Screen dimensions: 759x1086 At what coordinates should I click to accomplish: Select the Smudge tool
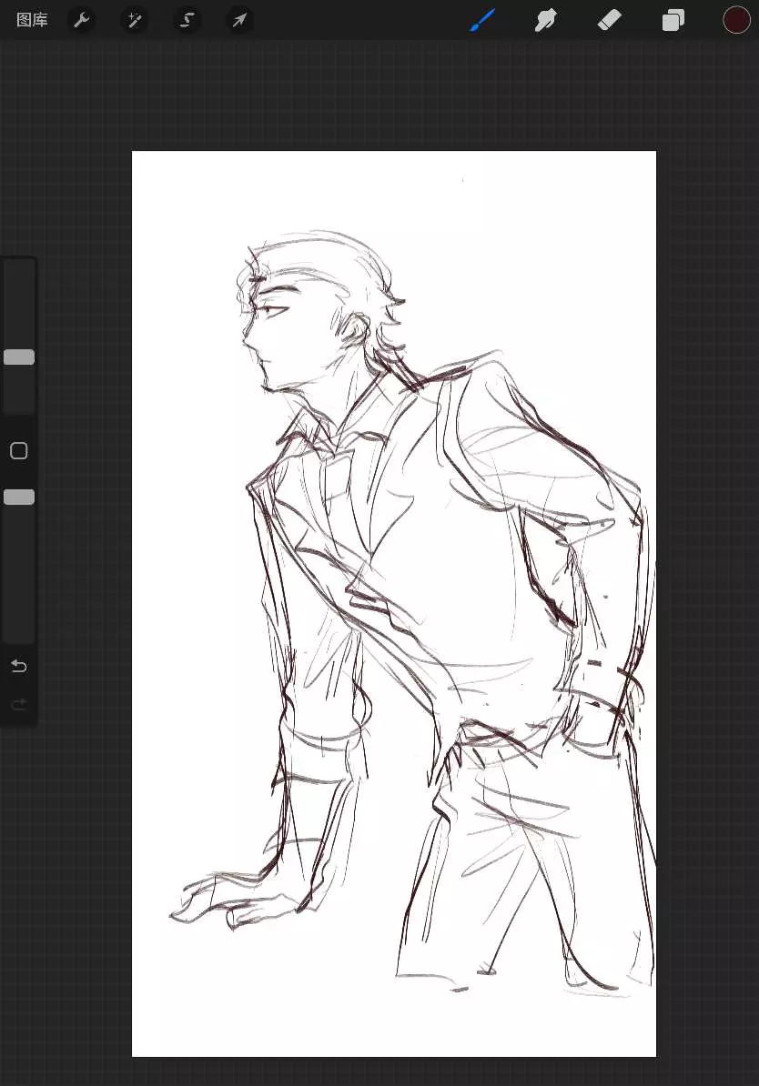click(x=545, y=20)
